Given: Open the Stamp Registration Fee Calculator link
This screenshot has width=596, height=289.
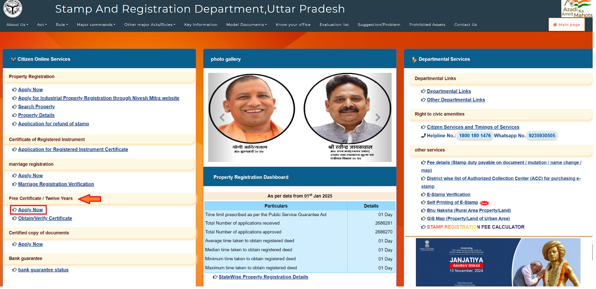Looking at the screenshot, I should tap(475, 227).
